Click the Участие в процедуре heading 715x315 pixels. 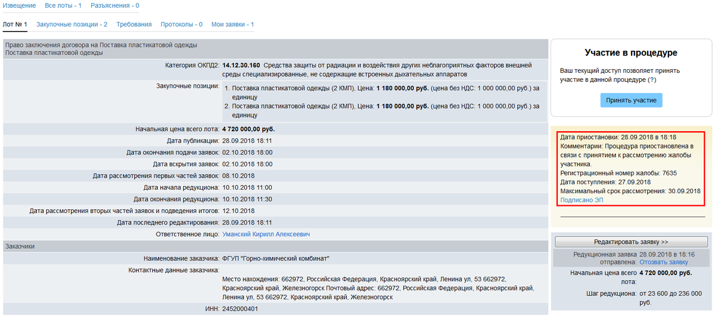point(631,53)
